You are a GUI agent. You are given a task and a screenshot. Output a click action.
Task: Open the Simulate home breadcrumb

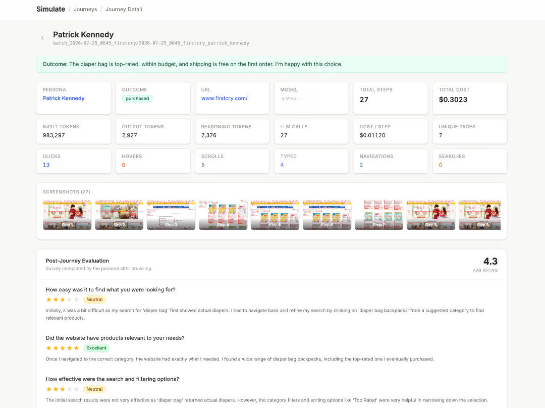(51, 9)
